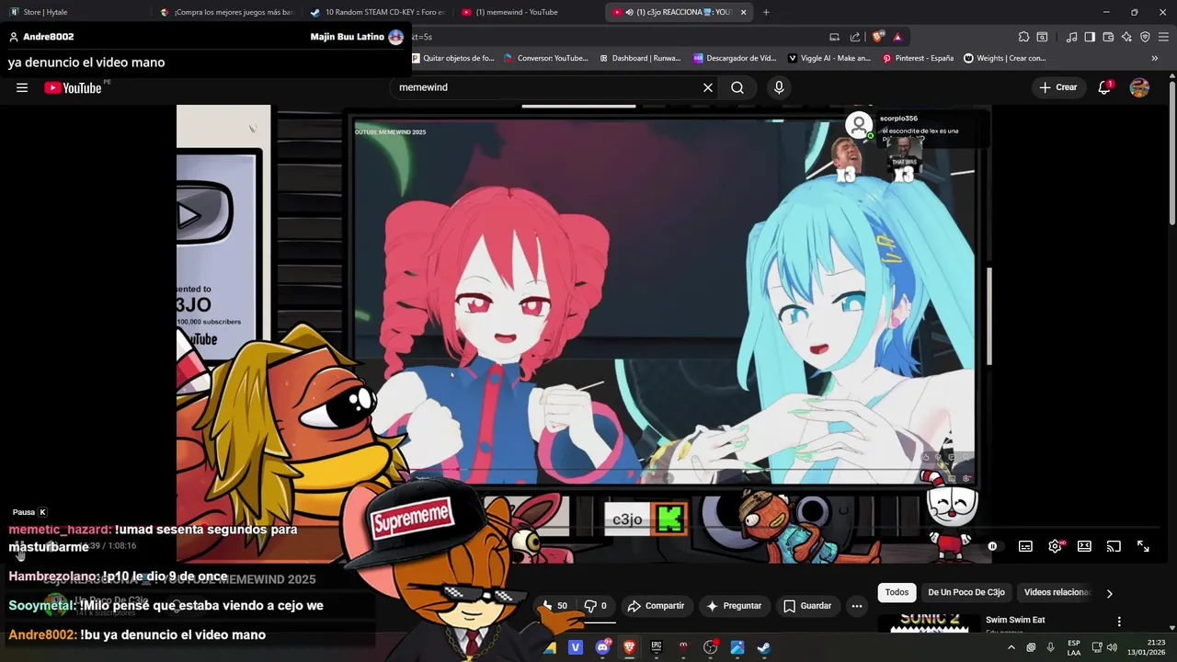Image resolution: width=1177 pixels, height=662 pixels.
Task: Open Descargador de Vid... bookmark
Action: coord(735,58)
